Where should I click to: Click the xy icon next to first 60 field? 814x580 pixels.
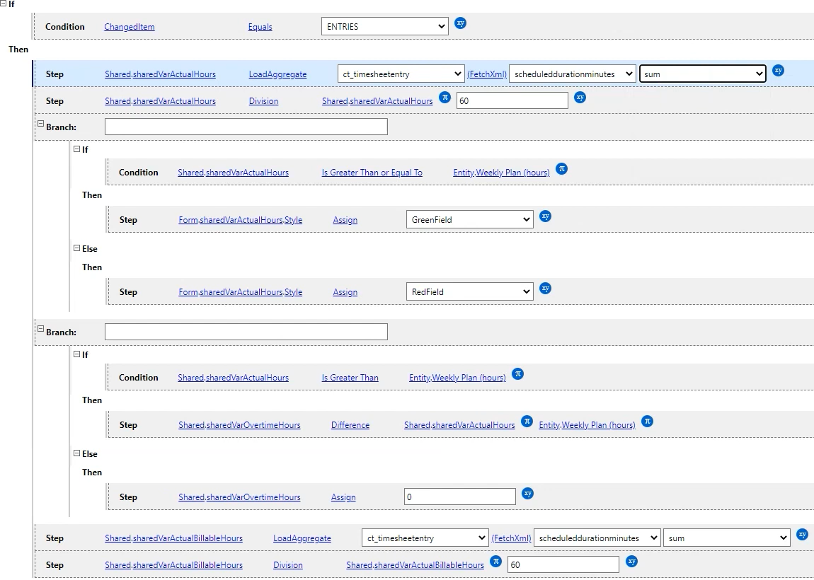580,97
